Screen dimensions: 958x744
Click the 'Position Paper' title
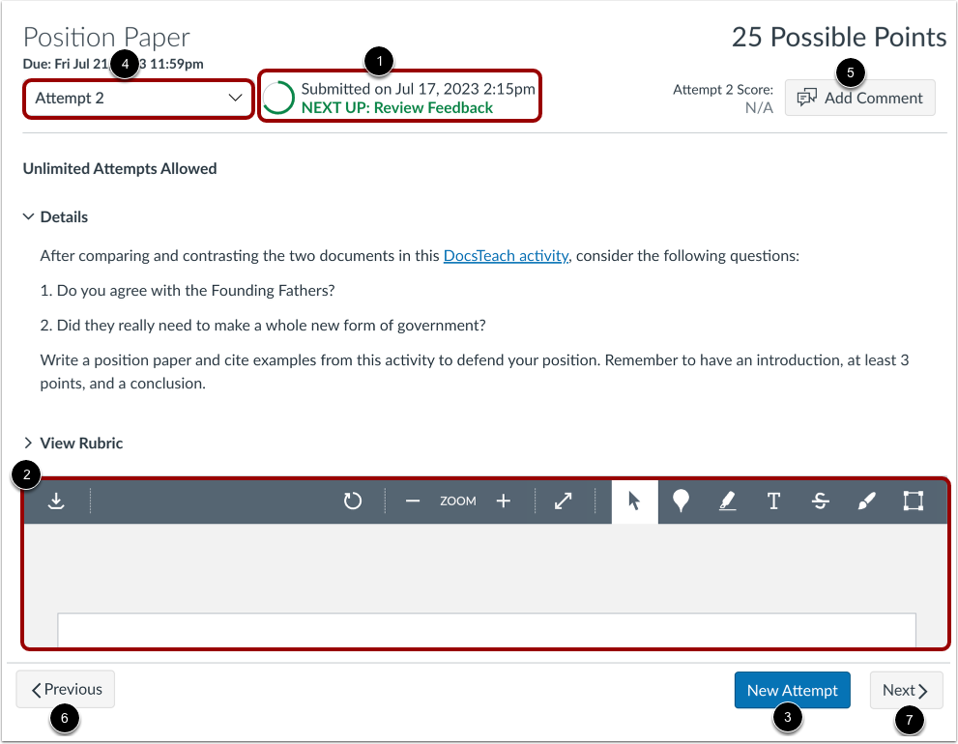point(106,38)
